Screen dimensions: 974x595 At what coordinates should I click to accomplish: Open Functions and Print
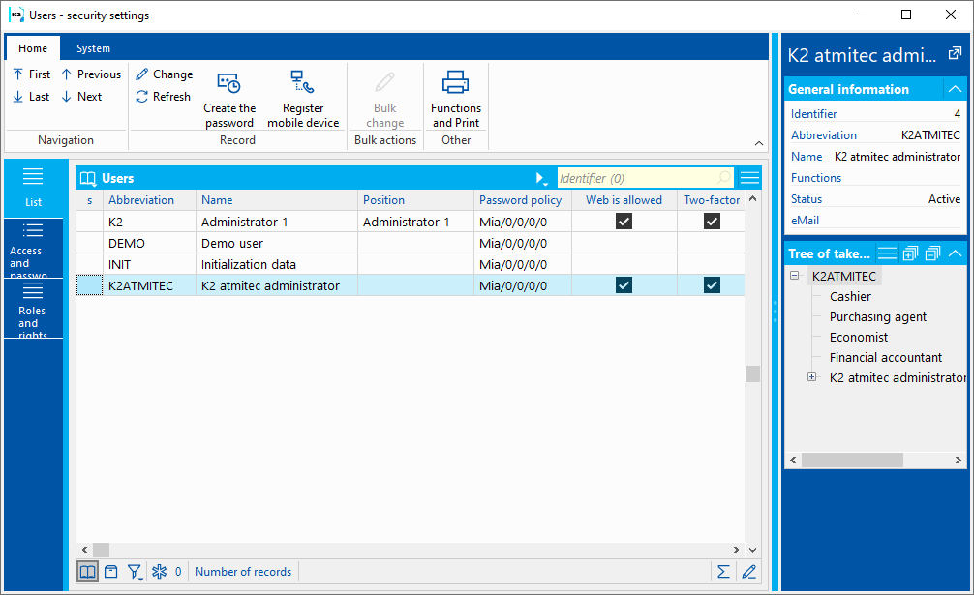pyautogui.click(x=455, y=100)
